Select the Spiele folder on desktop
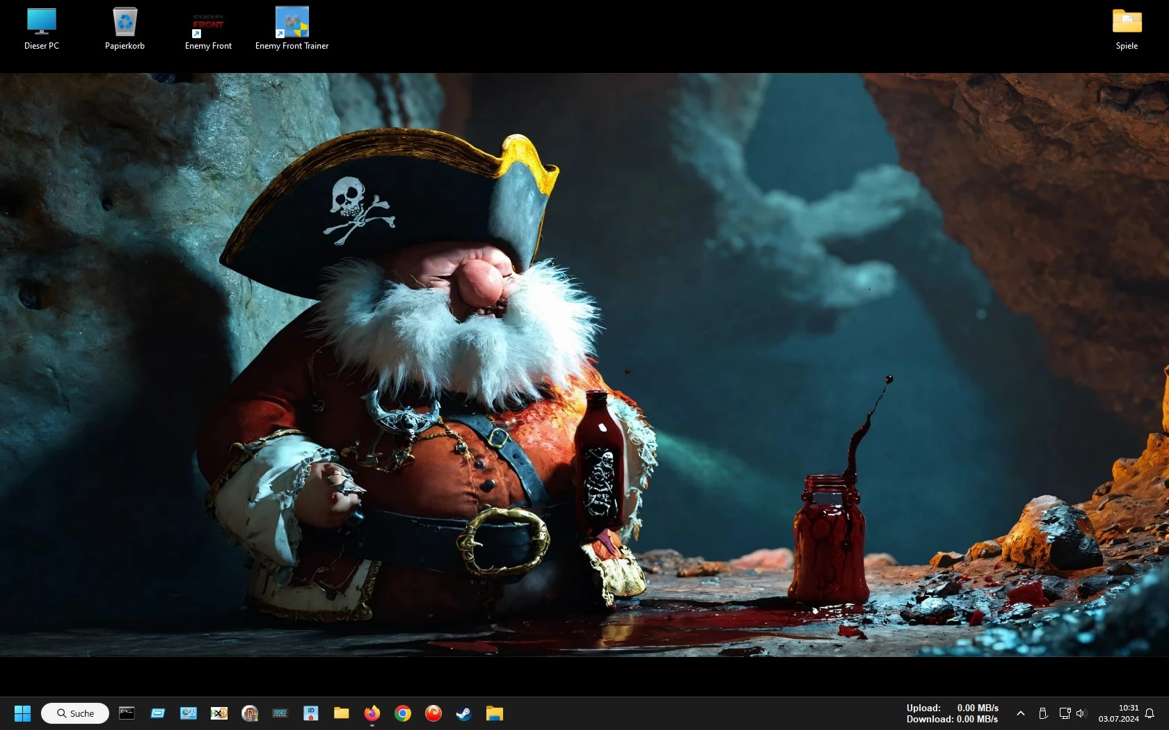The height and width of the screenshot is (730, 1169). (x=1127, y=29)
